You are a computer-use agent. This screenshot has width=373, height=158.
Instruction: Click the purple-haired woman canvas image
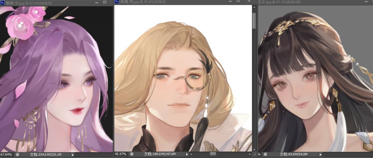[x=56, y=79]
